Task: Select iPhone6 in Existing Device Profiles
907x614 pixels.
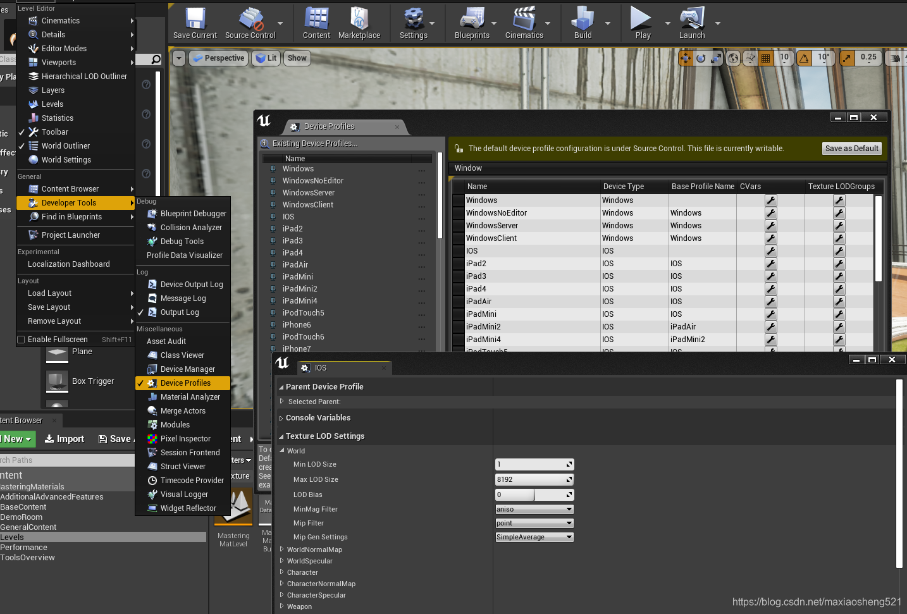Action: (347, 325)
